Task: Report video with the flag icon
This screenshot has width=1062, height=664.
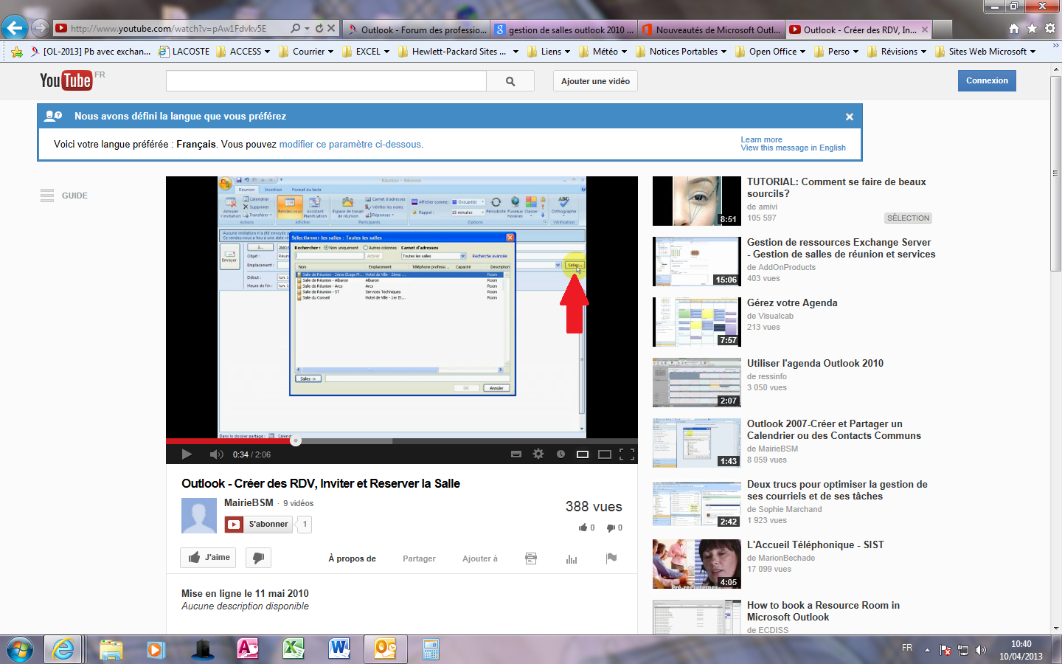Action: (611, 558)
